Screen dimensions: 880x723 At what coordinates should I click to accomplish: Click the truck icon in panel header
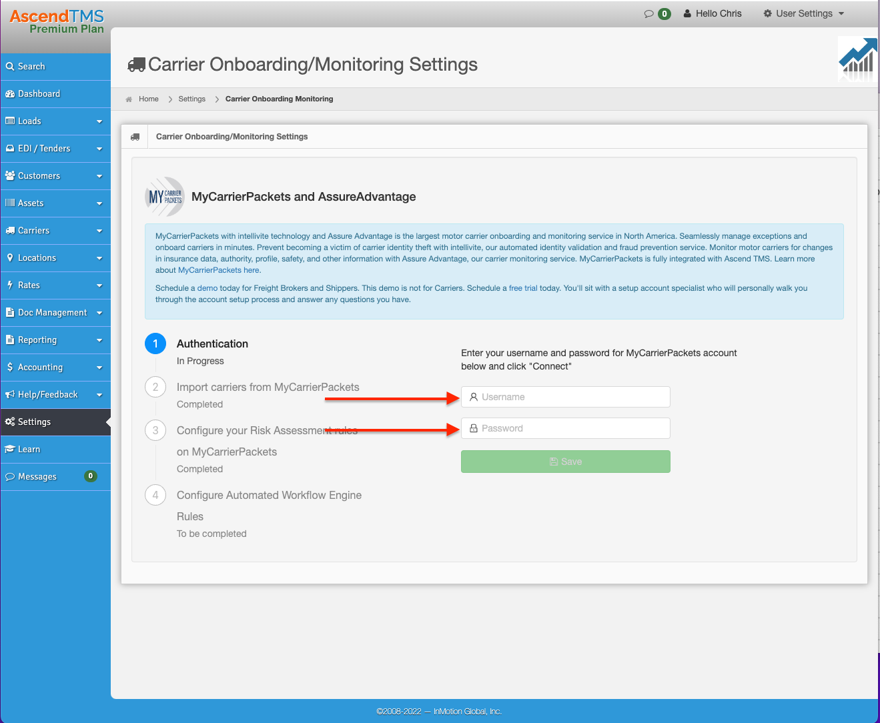tap(135, 137)
